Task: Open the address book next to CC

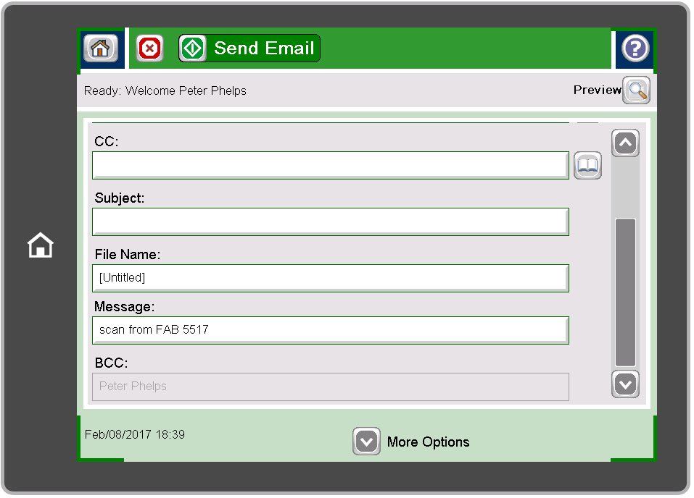Action: coord(587,165)
